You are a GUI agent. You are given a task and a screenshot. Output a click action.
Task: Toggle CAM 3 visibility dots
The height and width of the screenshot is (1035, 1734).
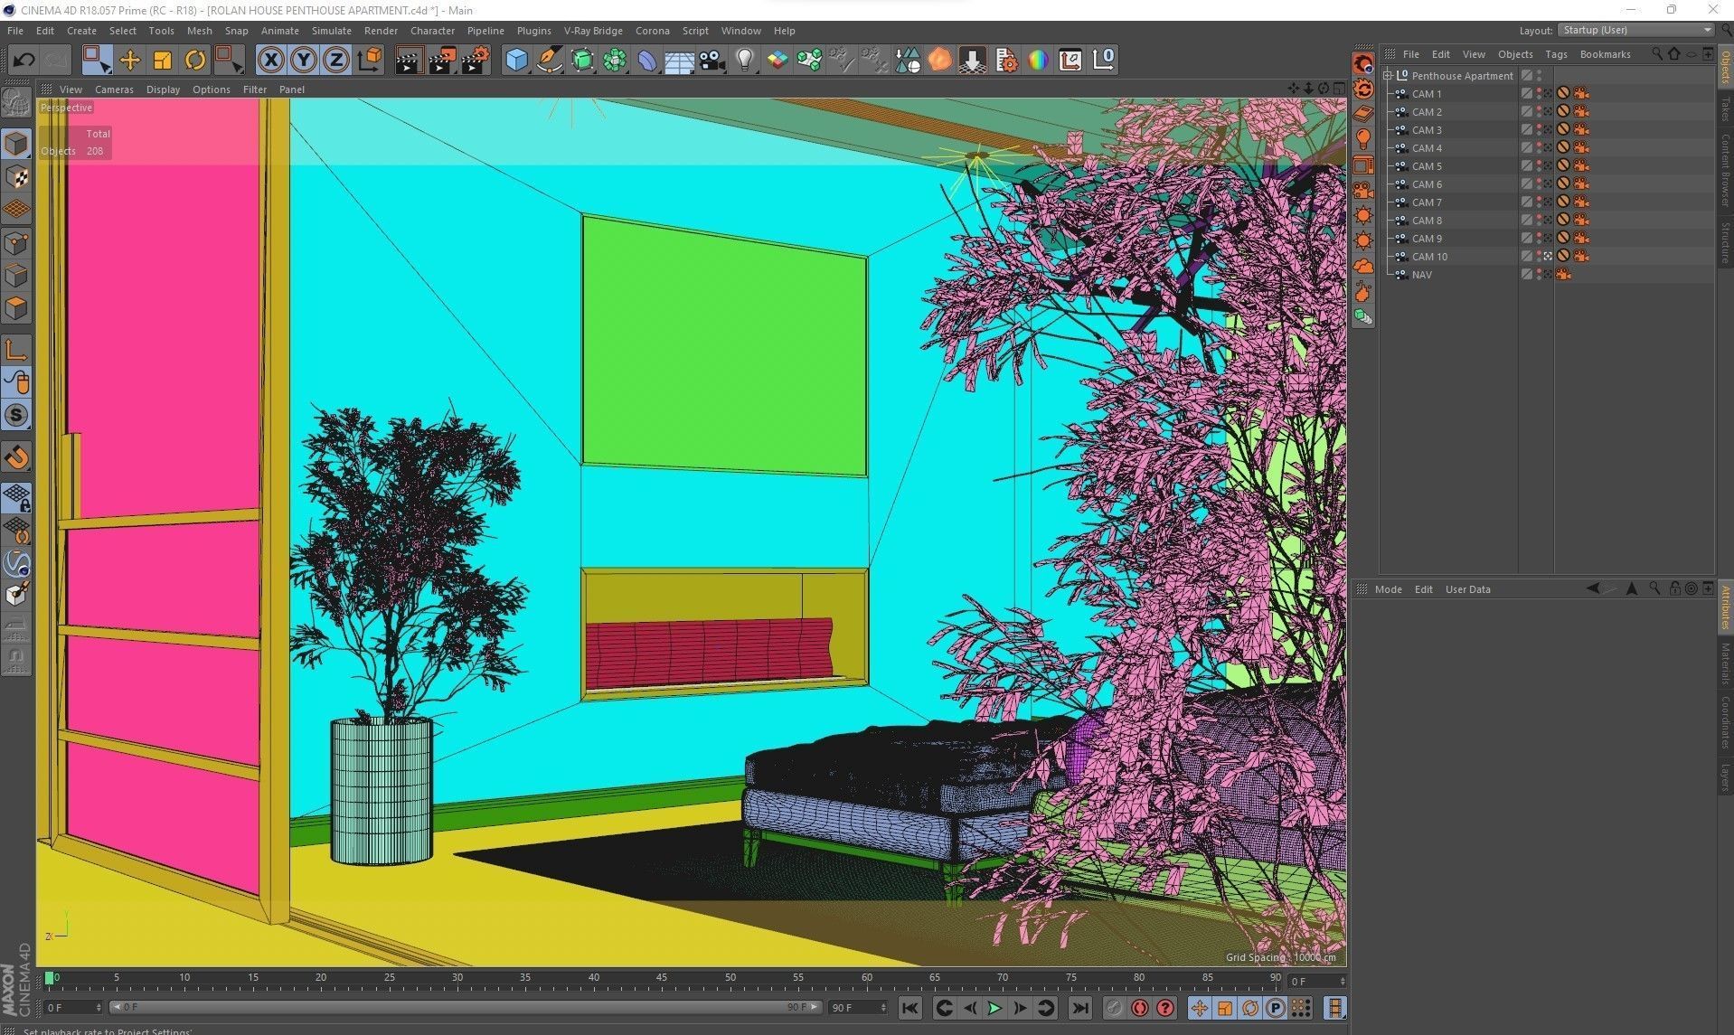tap(1539, 130)
